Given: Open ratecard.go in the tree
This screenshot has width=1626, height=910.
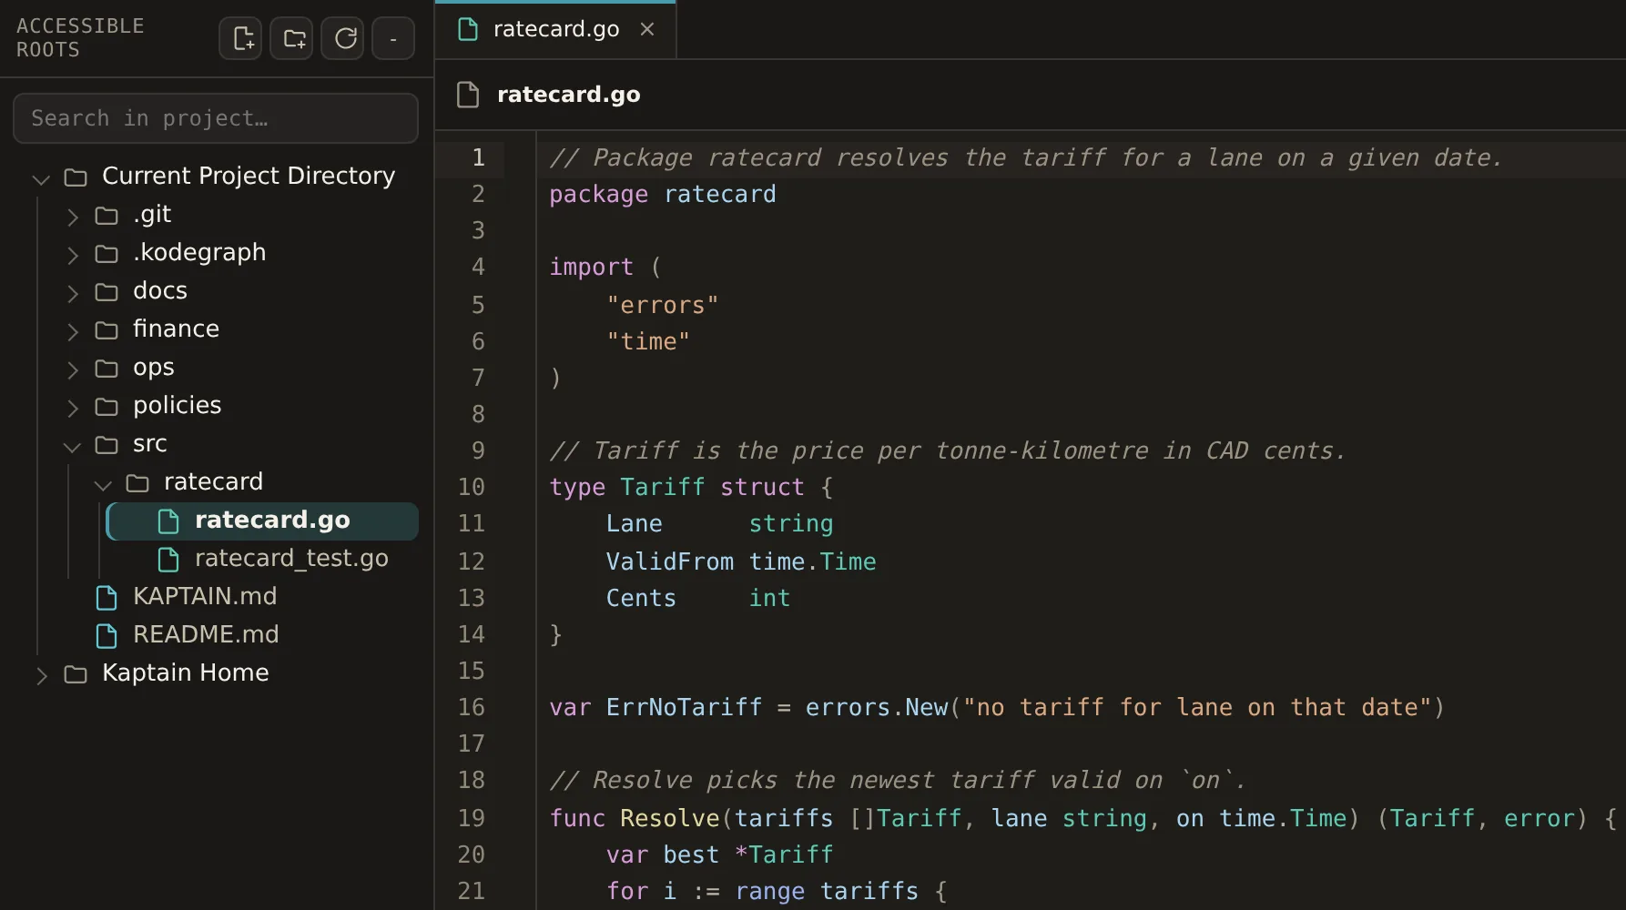Looking at the screenshot, I should click(x=262, y=521).
